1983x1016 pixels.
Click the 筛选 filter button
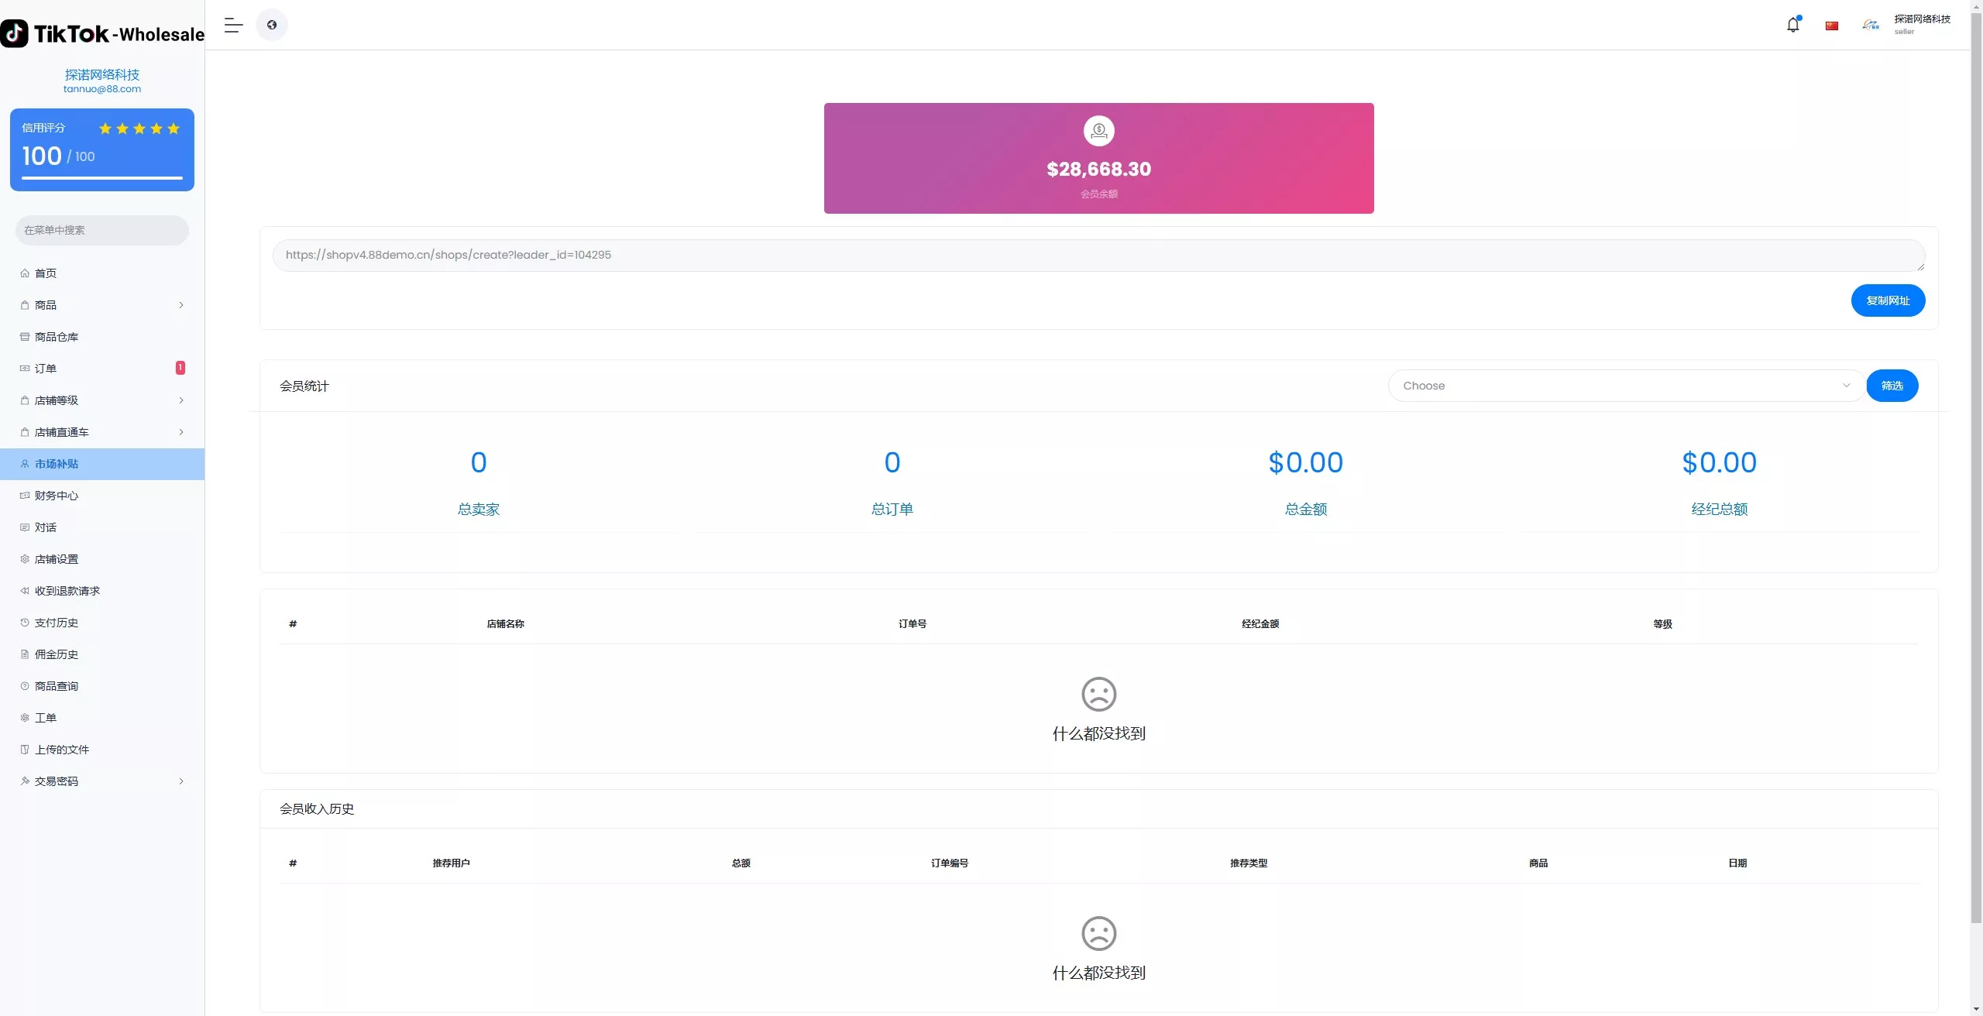click(x=1892, y=386)
